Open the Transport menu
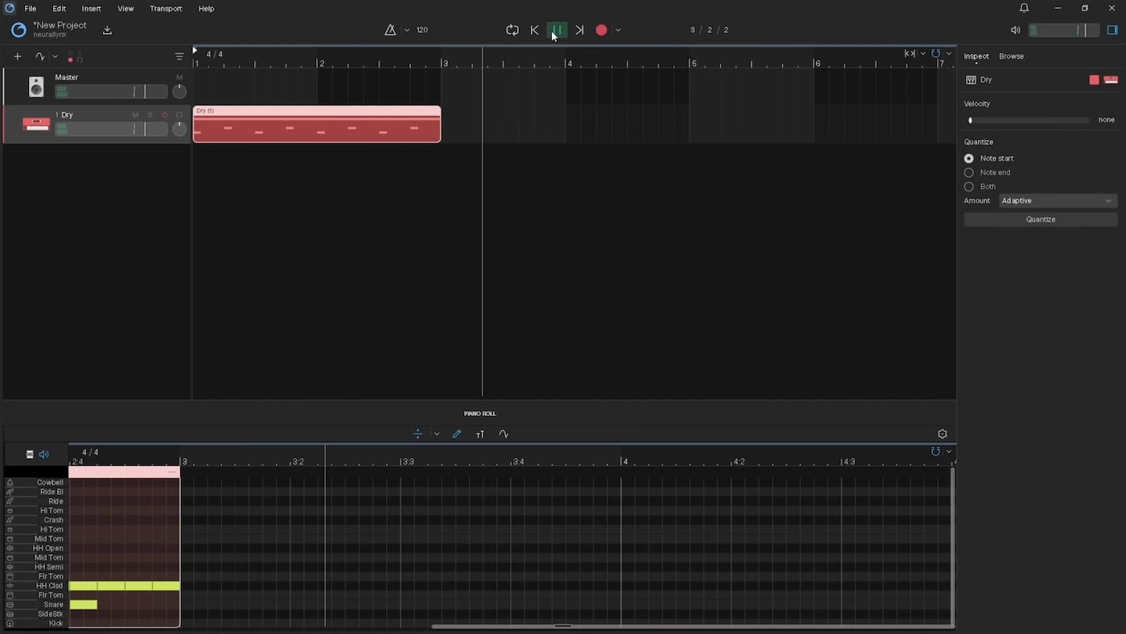This screenshot has height=634, width=1126. (x=166, y=8)
